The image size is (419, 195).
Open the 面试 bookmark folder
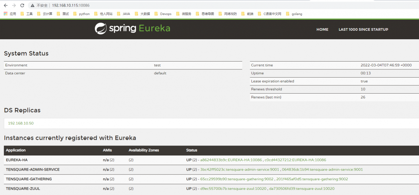coord(63,14)
